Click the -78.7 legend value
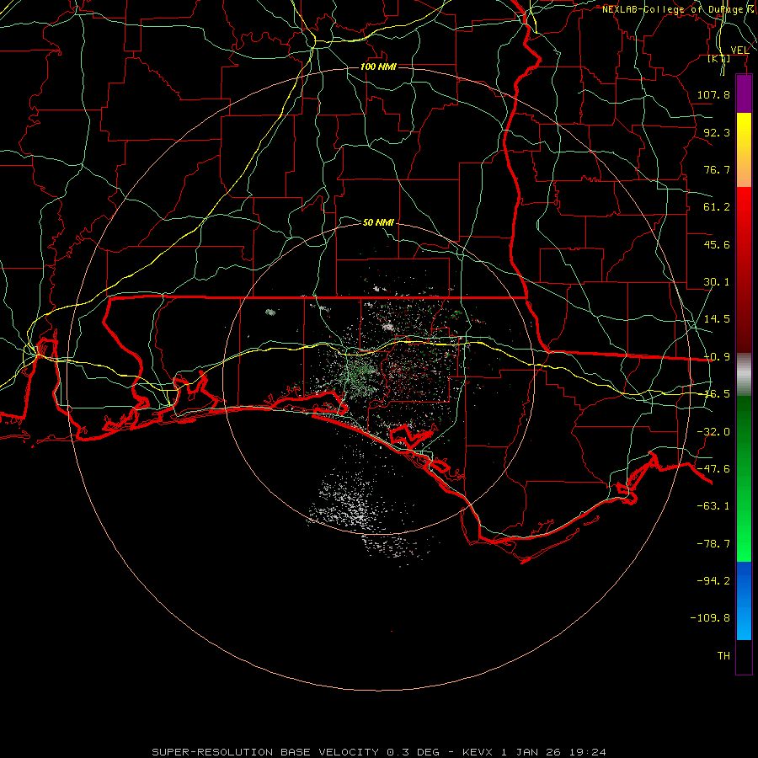Image resolution: width=758 pixels, height=758 pixels. click(713, 544)
